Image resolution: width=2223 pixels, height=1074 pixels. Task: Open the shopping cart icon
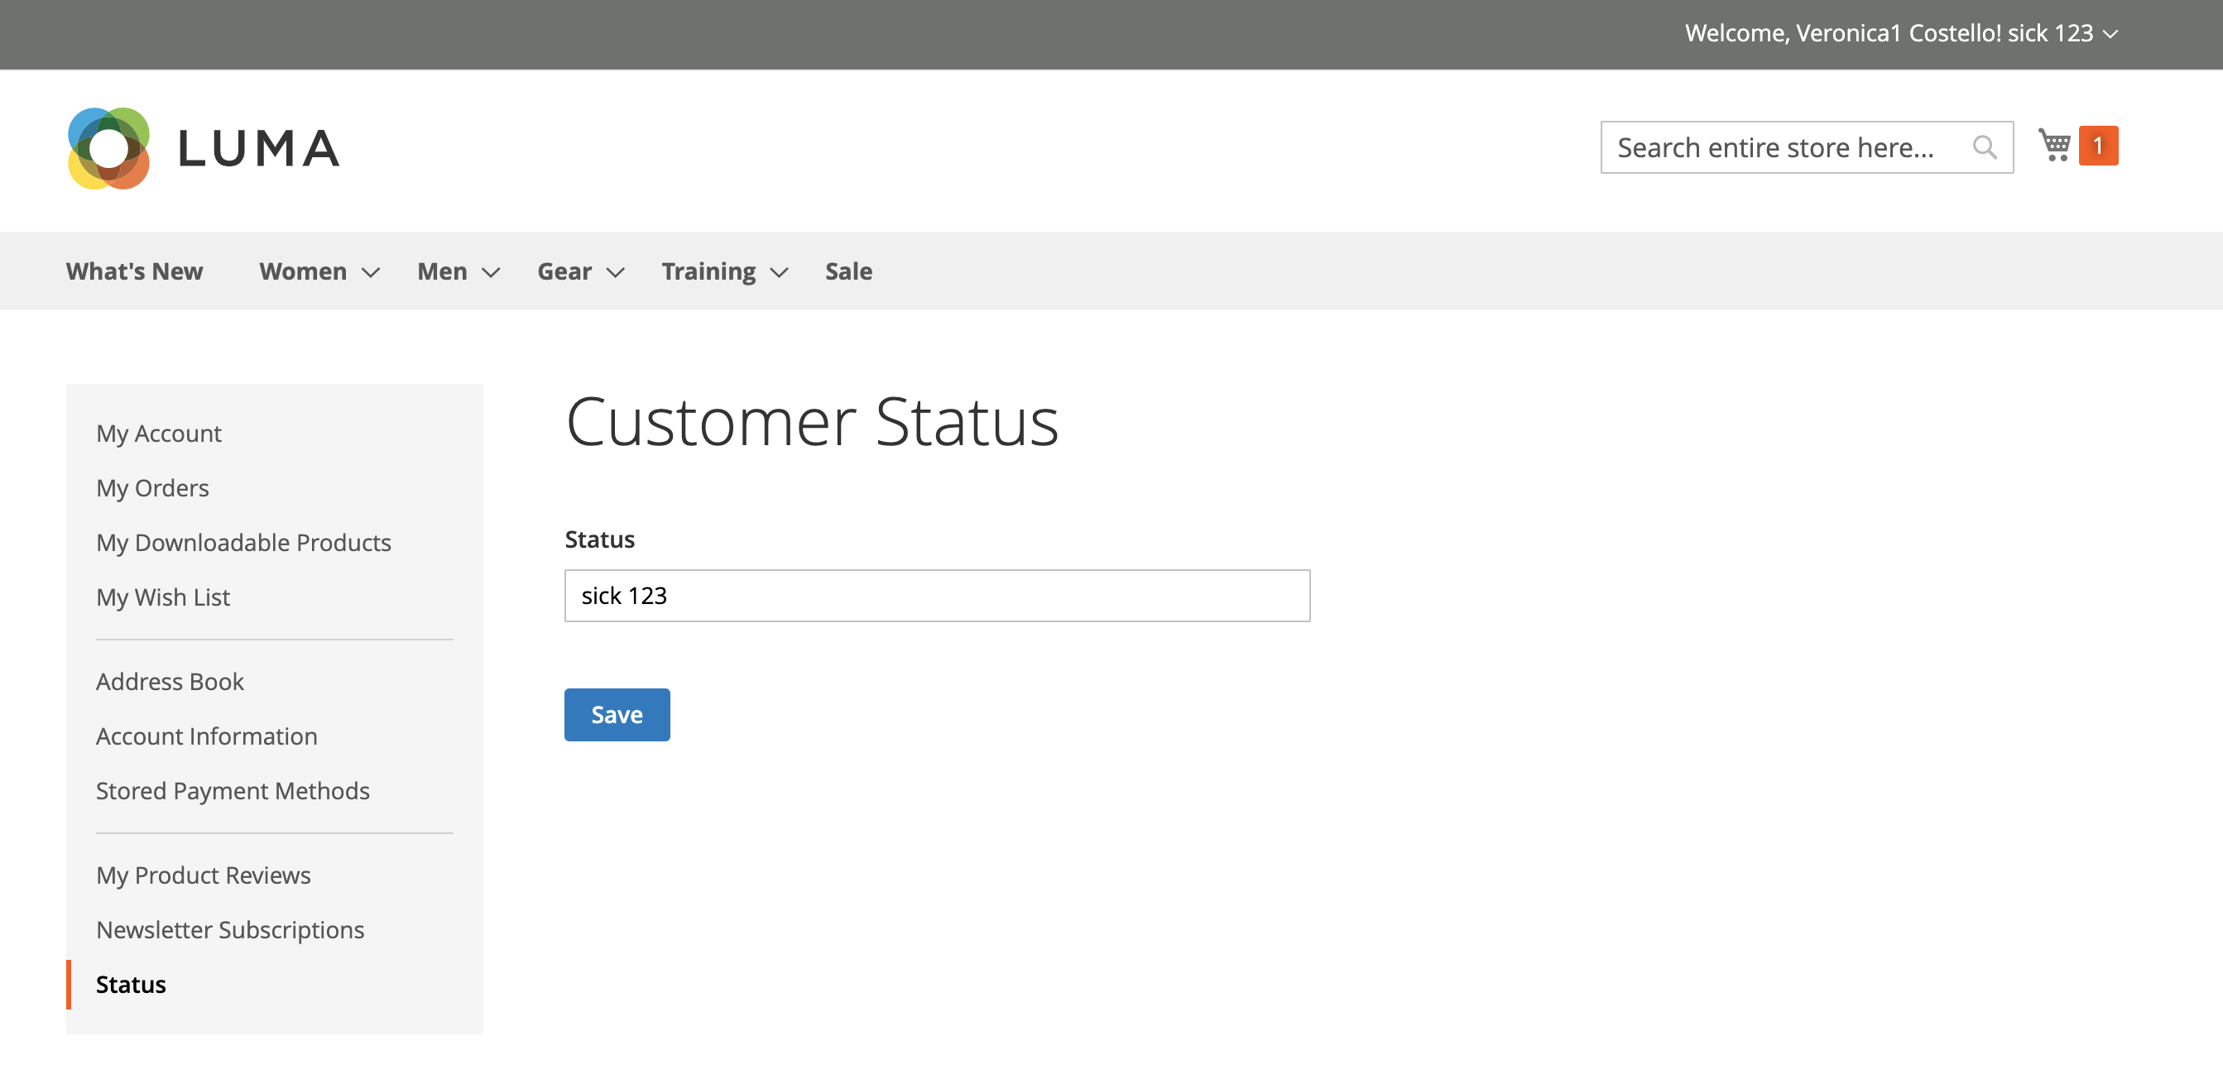pos(2055,146)
